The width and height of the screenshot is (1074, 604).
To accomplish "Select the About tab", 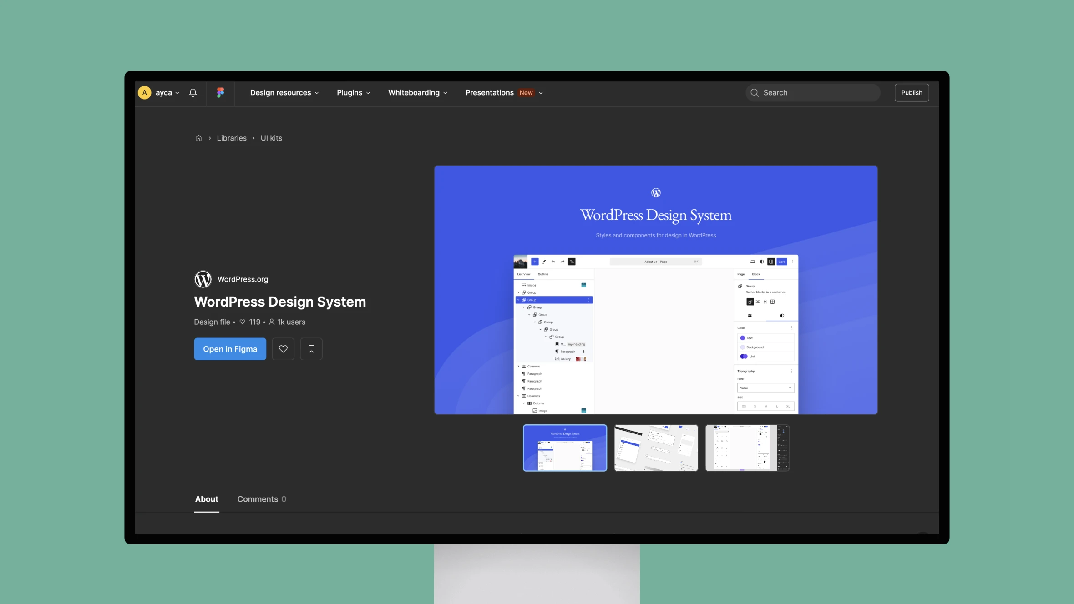I will point(206,499).
